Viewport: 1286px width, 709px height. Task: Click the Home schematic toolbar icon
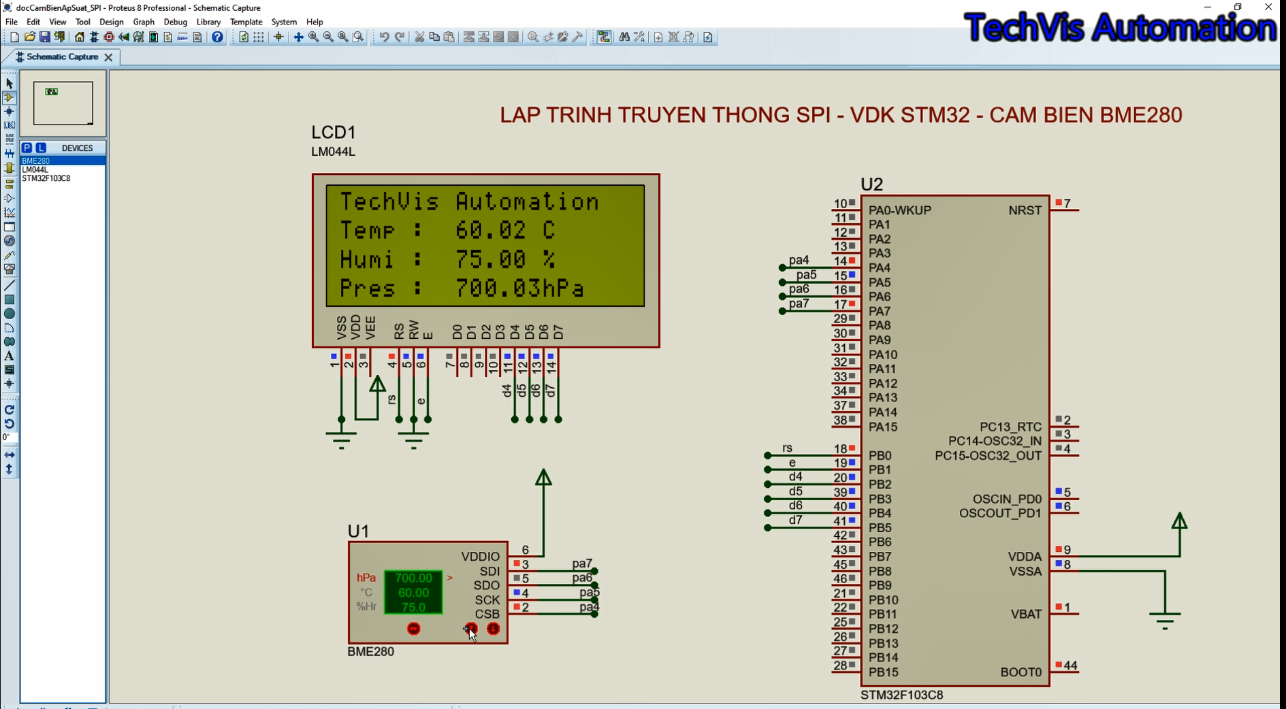80,37
